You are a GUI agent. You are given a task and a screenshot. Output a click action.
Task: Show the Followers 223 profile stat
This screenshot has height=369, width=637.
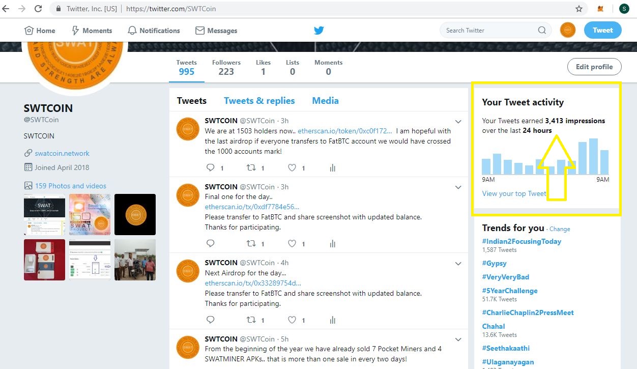[226, 68]
